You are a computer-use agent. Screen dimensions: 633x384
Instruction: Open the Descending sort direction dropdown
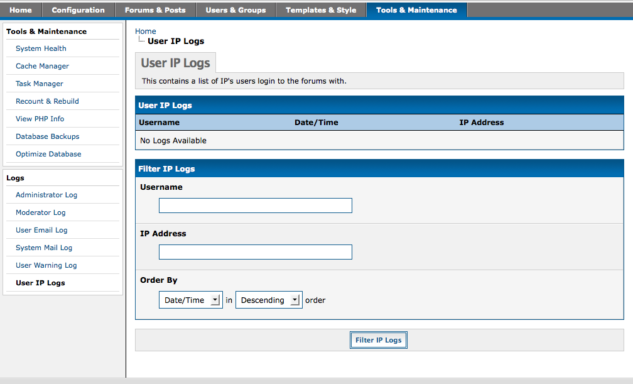click(x=269, y=300)
